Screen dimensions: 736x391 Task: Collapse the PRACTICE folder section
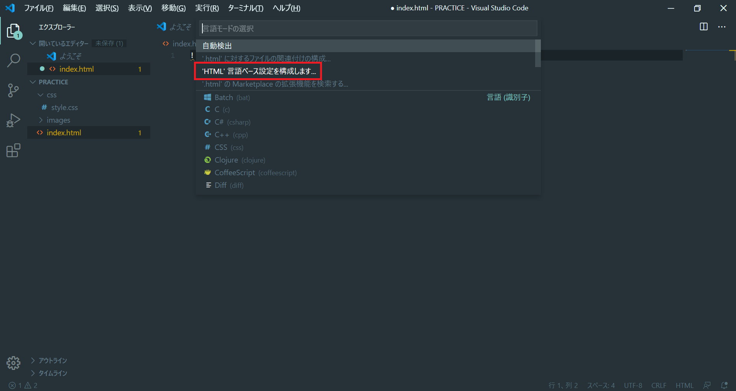(x=33, y=82)
